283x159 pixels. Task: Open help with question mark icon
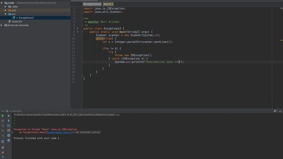pos(3,157)
